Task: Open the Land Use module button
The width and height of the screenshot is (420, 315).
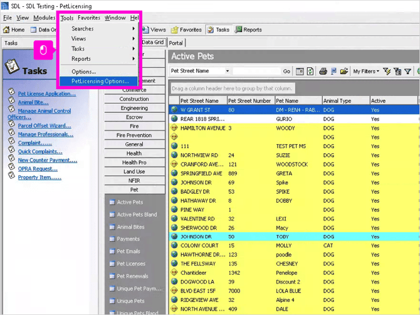Action: click(134, 171)
